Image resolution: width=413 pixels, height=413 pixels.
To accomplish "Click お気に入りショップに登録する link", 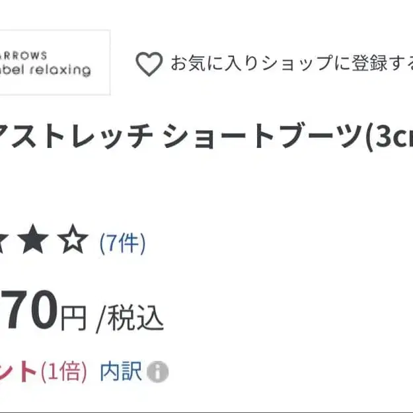I will [291, 64].
